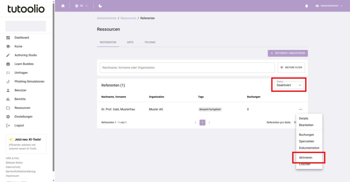Open Weitere Filter
Image resolution: width=350 pixels, height=182 pixels.
(x=291, y=68)
